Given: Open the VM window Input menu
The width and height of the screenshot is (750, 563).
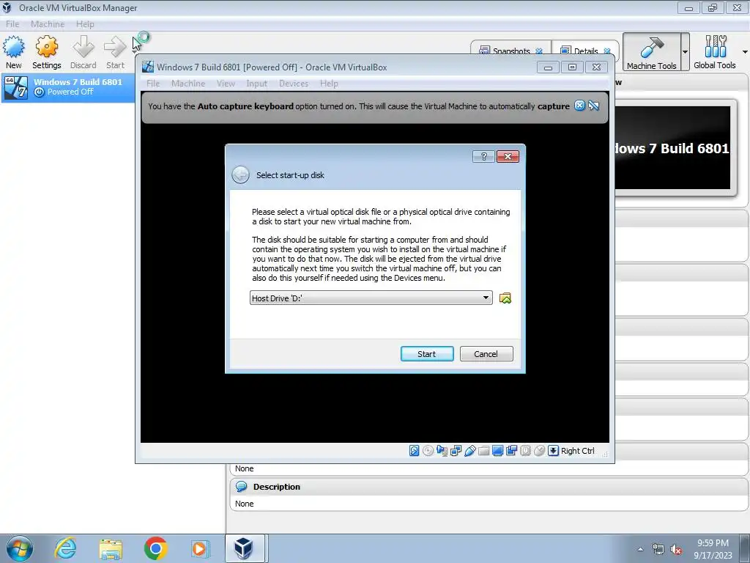Looking at the screenshot, I should 257,84.
